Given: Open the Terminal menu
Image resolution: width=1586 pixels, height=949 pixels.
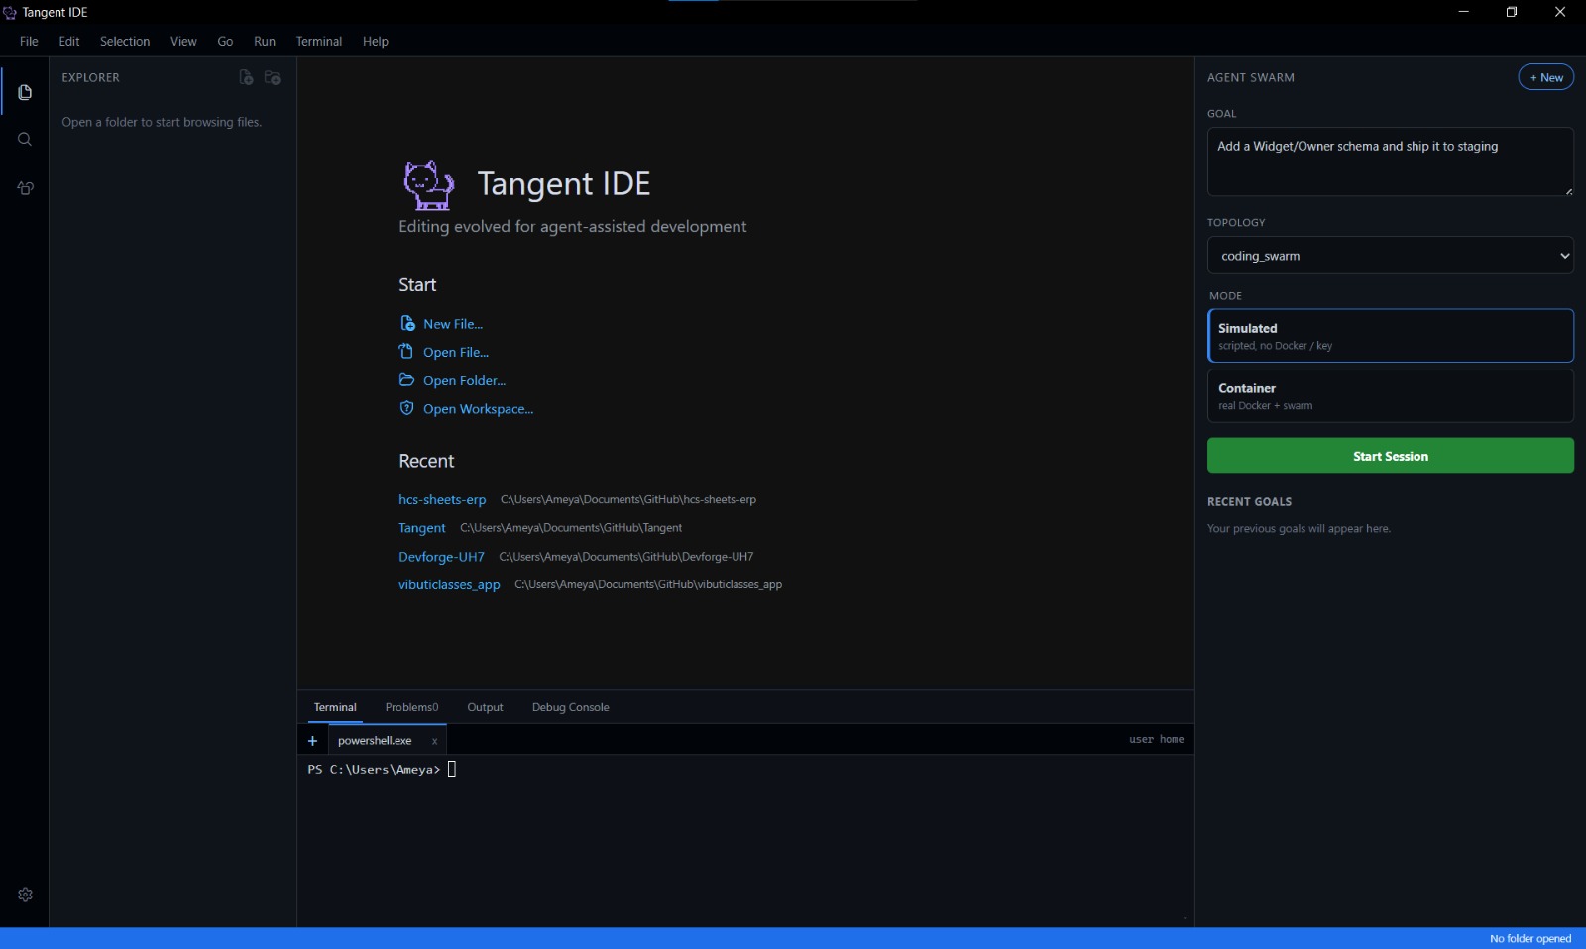Looking at the screenshot, I should 319,41.
